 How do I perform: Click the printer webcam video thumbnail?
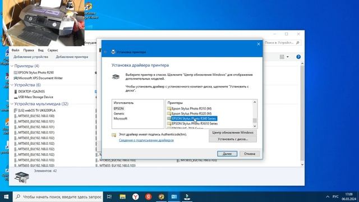(x=44, y=23)
